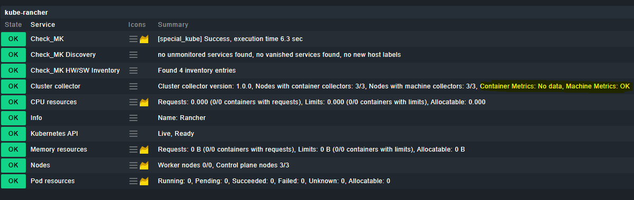This screenshot has width=634, height=200.
Task: Sort by the State column header
Action: [x=13, y=25]
